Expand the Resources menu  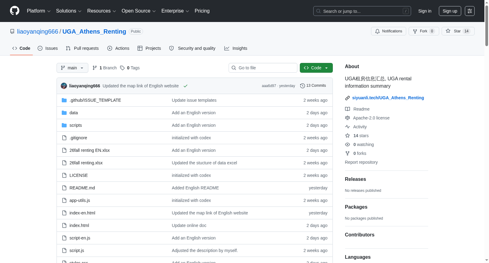click(x=101, y=11)
